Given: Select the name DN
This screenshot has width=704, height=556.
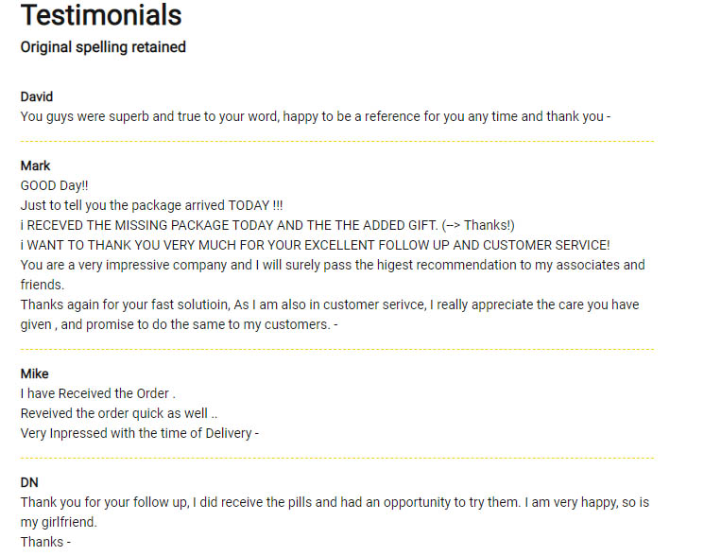Looking at the screenshot, I should click(29, 482).
